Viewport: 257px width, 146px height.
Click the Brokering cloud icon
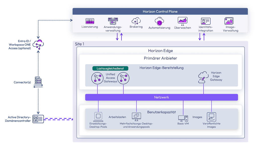[136, 21]
